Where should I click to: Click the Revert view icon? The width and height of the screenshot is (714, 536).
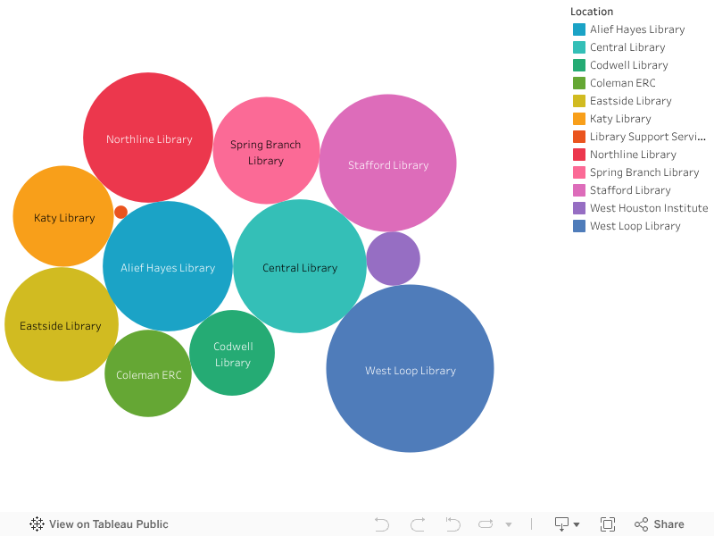[452, 524]
